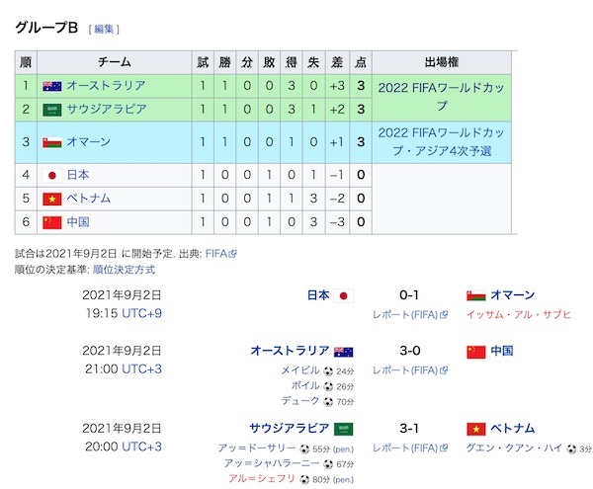Click the Australia flag in standings table

pos(52,86)
